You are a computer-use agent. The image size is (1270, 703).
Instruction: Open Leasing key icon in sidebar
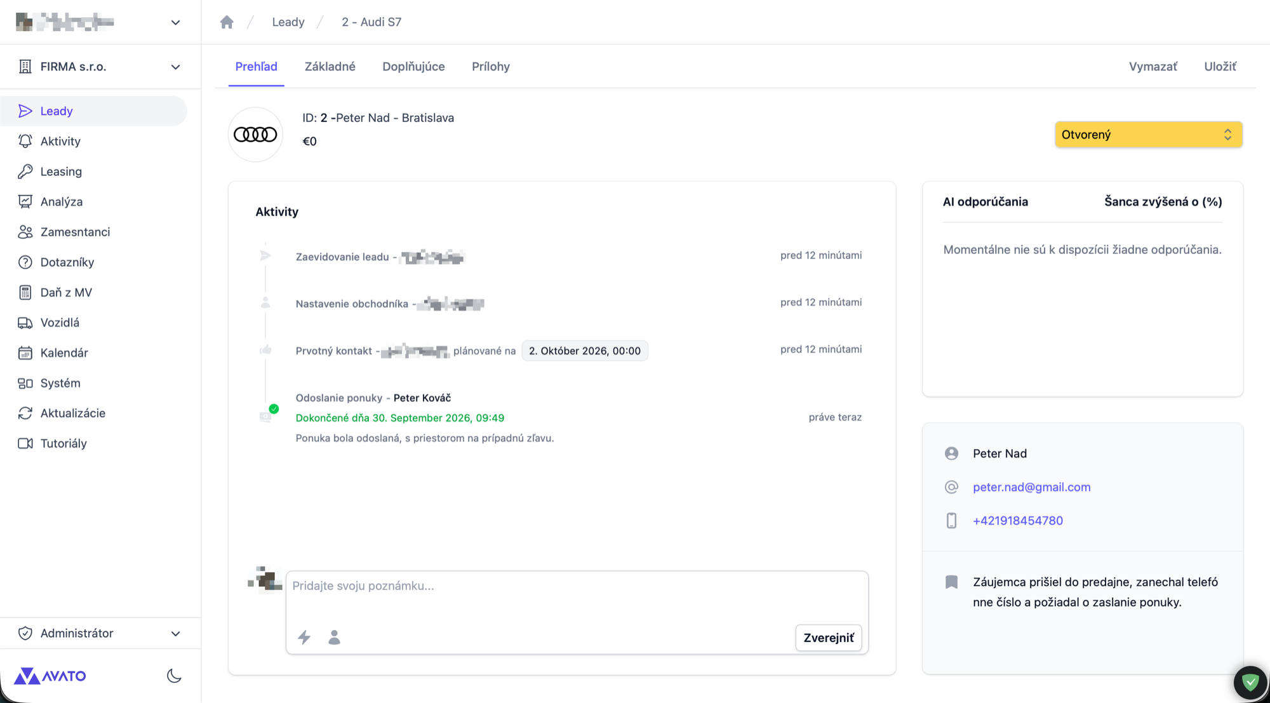pyautogui.click(x=25, y=171)
